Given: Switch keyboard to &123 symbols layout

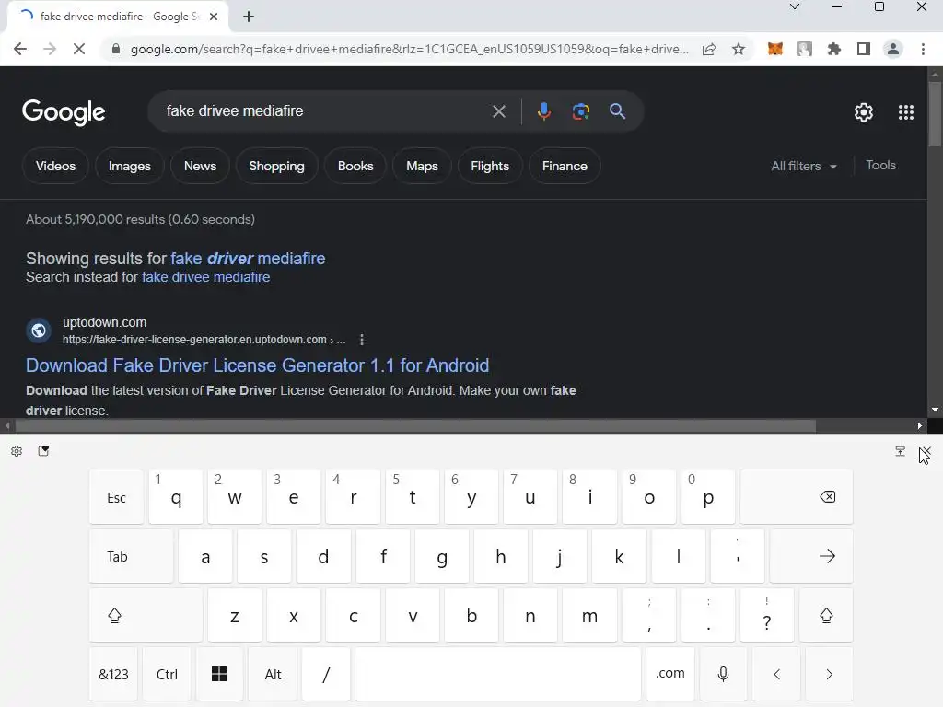Looking at the screenshot, I should coord(113,674).
